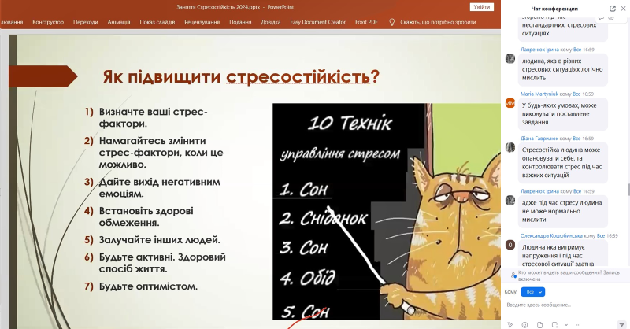
Task: Open the Показ слайдів ribbon tab
Action: pyautogui.click(x=157, y=22)
